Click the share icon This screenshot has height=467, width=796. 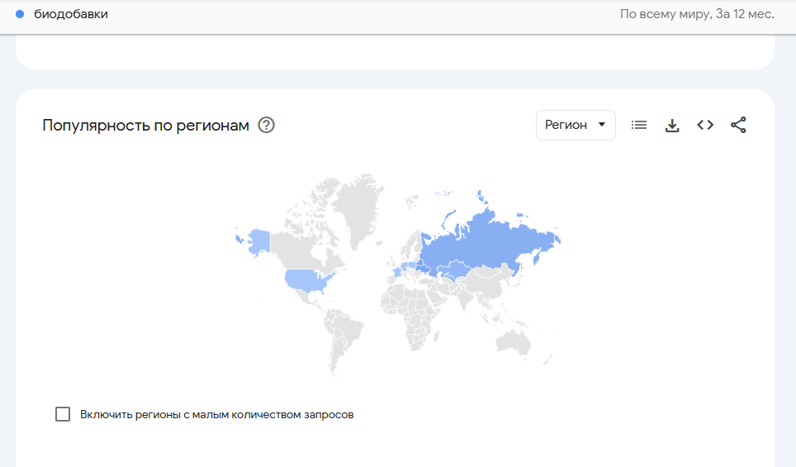point(738,125)
